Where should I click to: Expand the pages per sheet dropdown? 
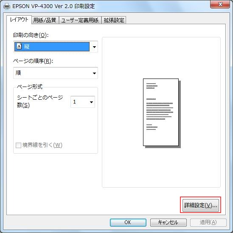tap(91, 102)
